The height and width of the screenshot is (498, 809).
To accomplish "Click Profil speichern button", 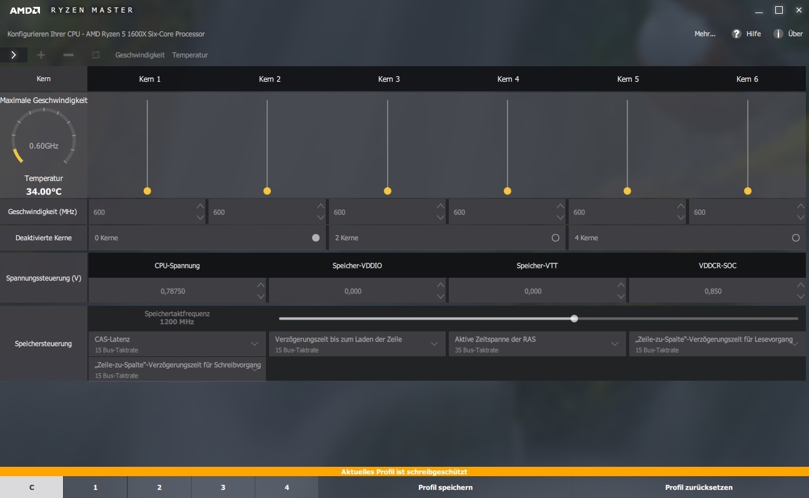I will coord(445,487).
